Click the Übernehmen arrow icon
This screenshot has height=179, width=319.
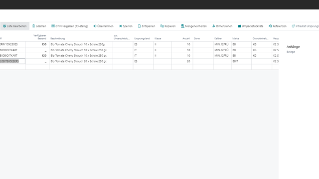95,26
